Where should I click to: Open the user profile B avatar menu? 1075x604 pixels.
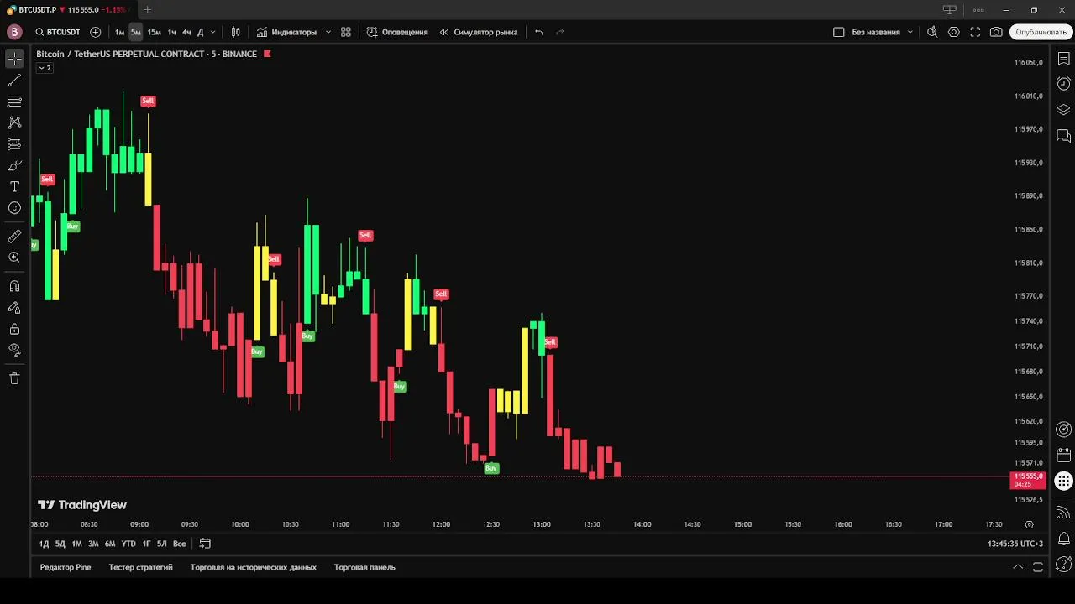point(13,32)
